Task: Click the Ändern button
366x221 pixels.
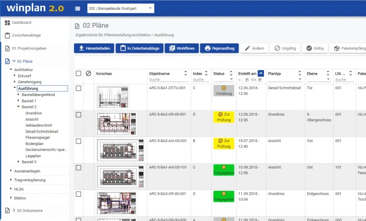Action: (254, 48)
